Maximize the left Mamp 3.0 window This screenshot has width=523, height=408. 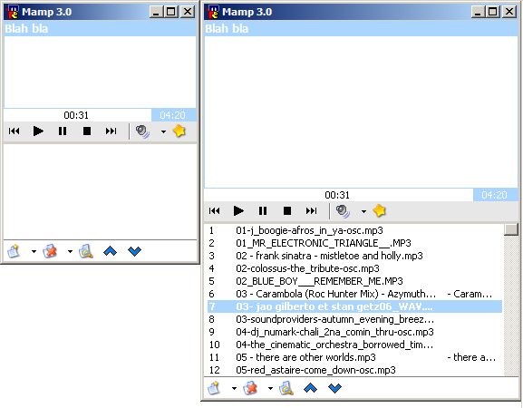pos(171,12)
